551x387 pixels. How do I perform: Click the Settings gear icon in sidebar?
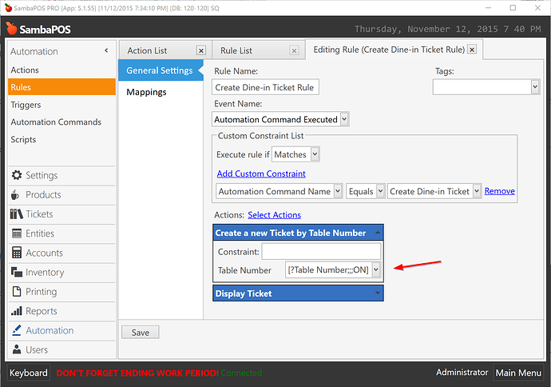tap(16, 176)
